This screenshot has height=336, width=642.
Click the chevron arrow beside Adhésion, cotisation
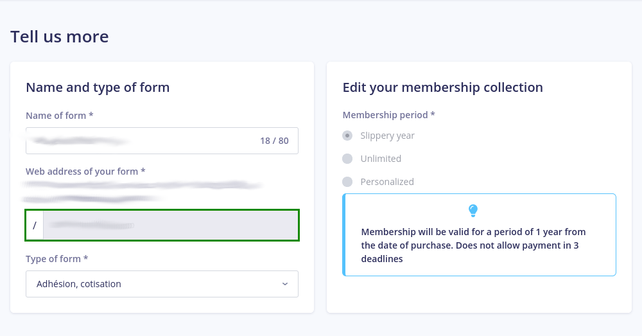tap(285, 284)
